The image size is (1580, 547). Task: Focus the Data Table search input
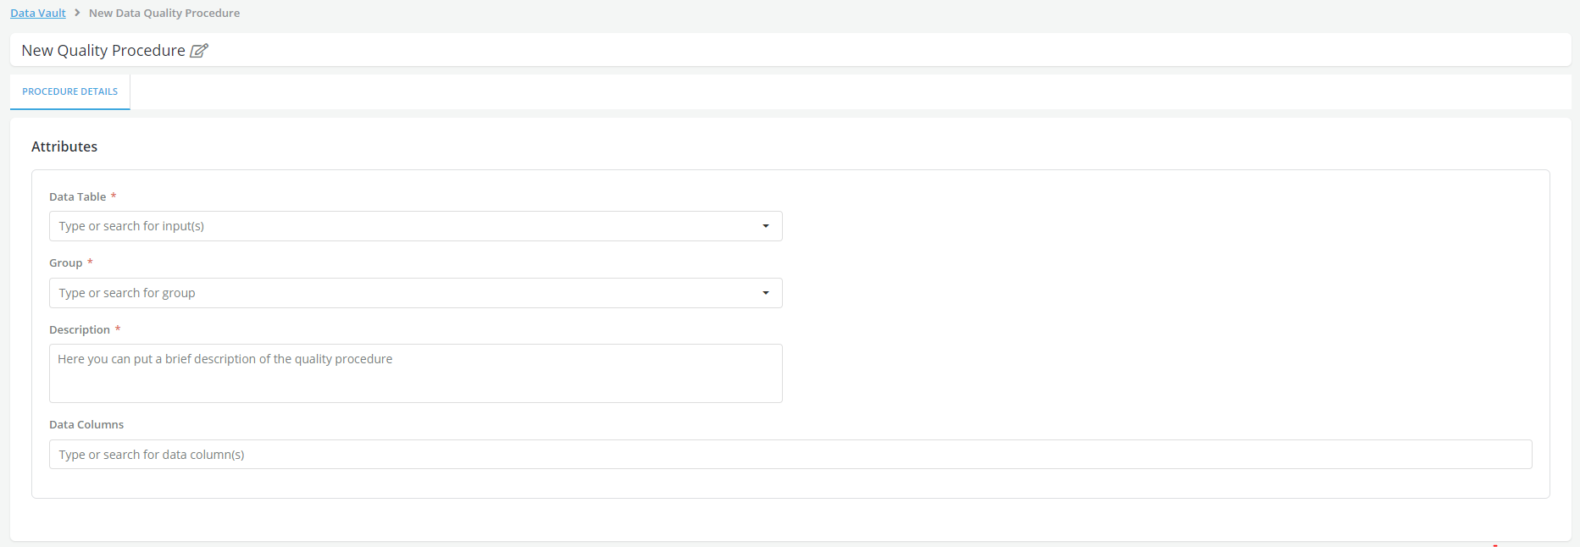[398, 226]
